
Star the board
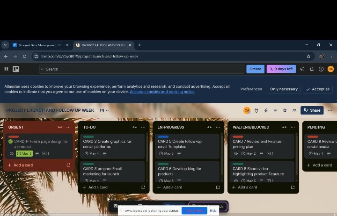285,110
